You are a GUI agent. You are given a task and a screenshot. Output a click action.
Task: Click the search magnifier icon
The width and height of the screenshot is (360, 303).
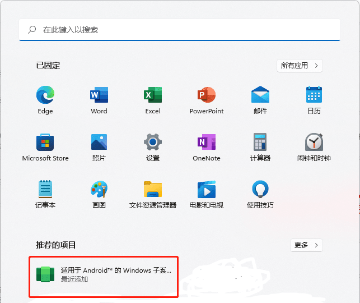[32, 30]
